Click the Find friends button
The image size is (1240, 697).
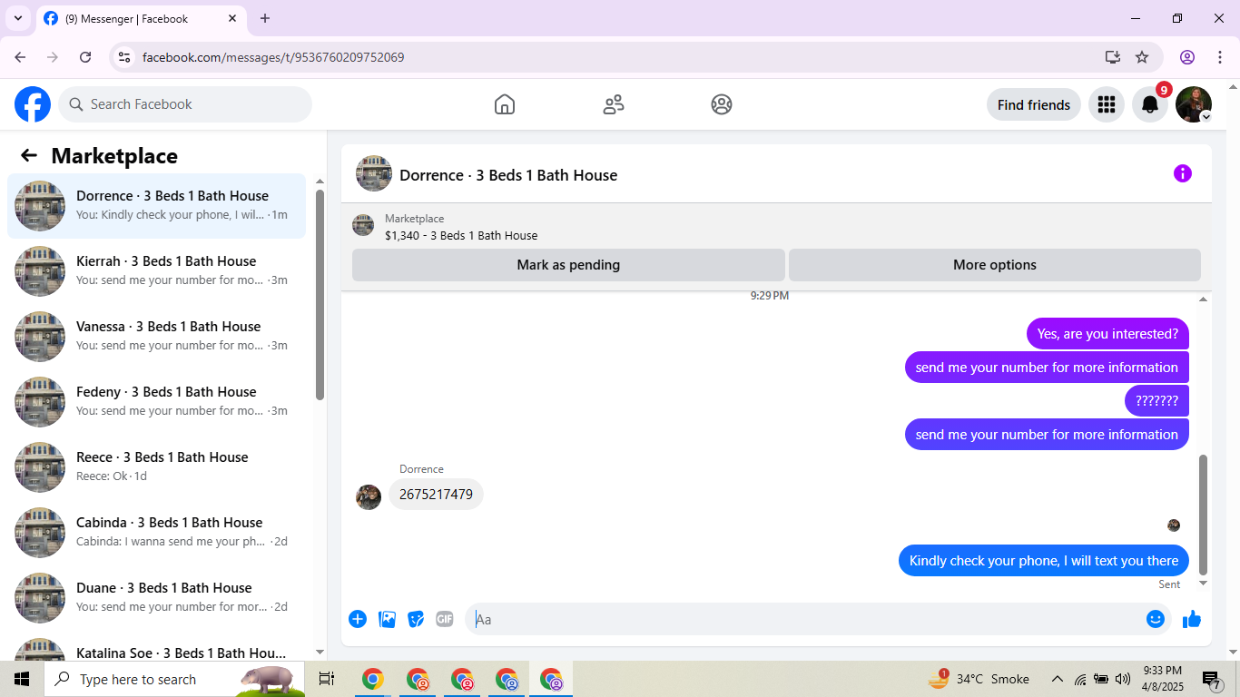1033,104
